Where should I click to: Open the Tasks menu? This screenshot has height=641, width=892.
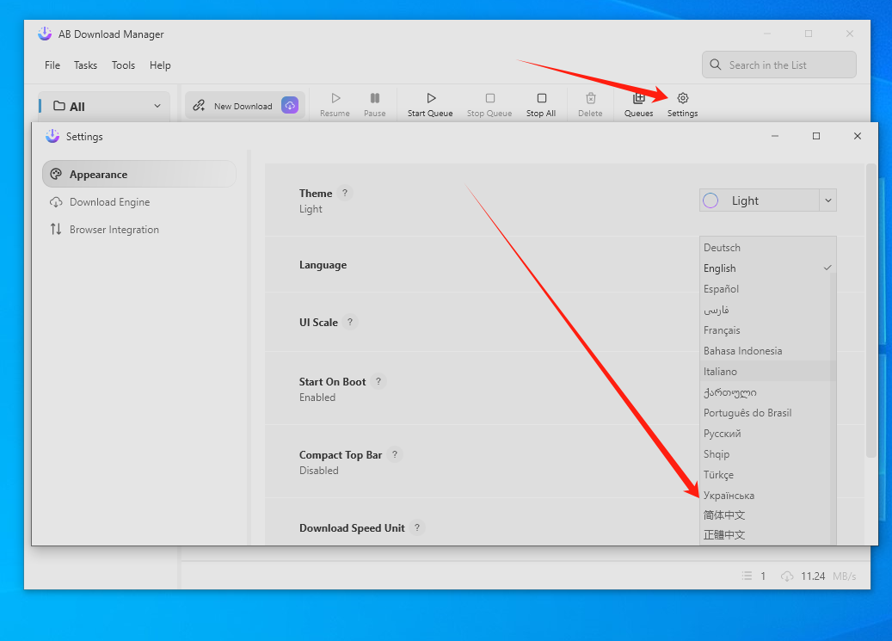[x=85, y=65]
